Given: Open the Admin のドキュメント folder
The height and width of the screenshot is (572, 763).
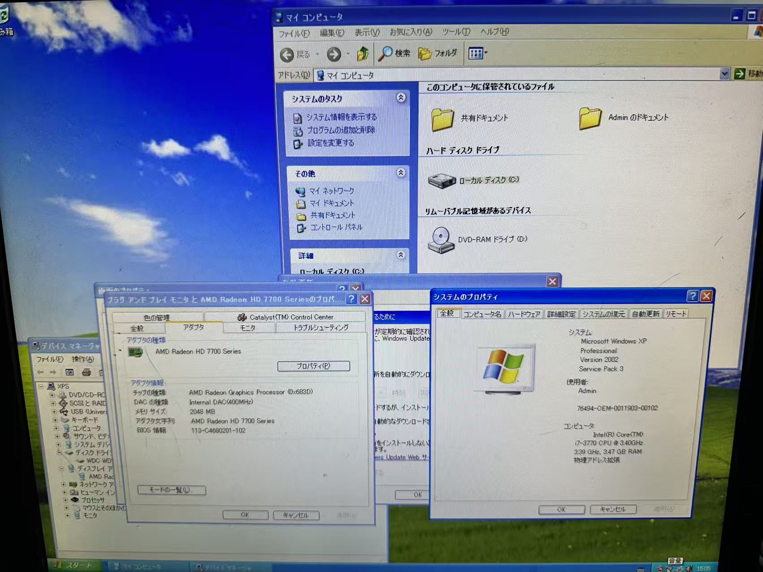Looking at the screenshot, I should (590, 118).
